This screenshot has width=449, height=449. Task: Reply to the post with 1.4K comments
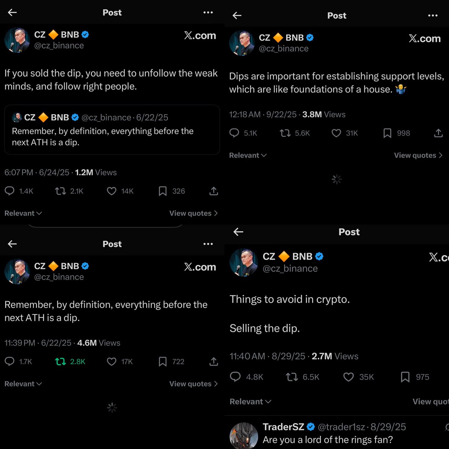10,191
